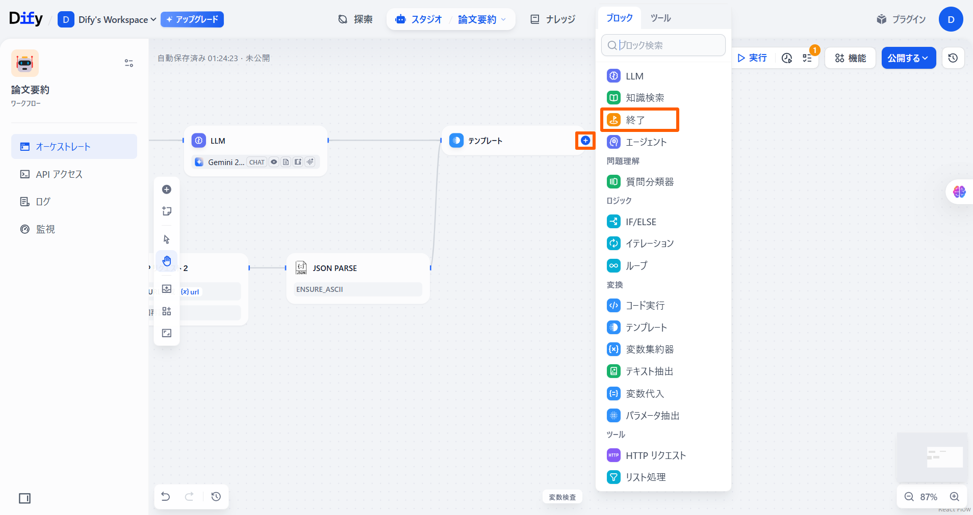Open the 公開する dropdown
The image size is (973, 515).
coord(908,58)
